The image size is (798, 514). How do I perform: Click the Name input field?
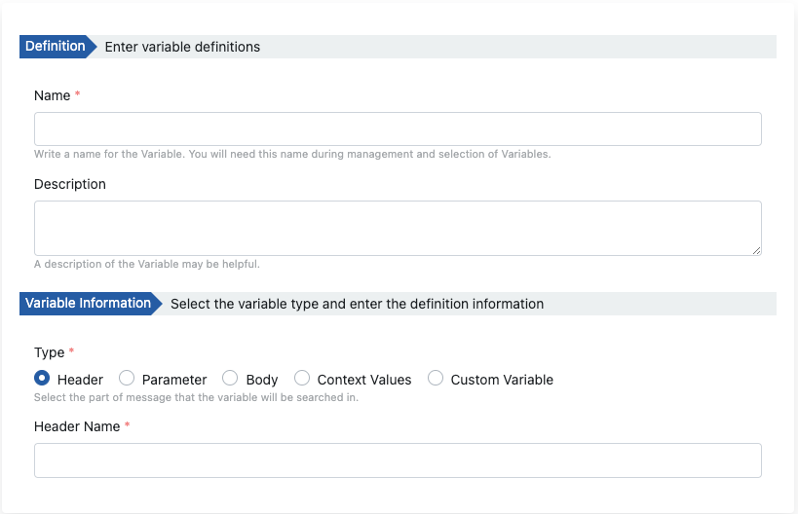pos(398,129)
